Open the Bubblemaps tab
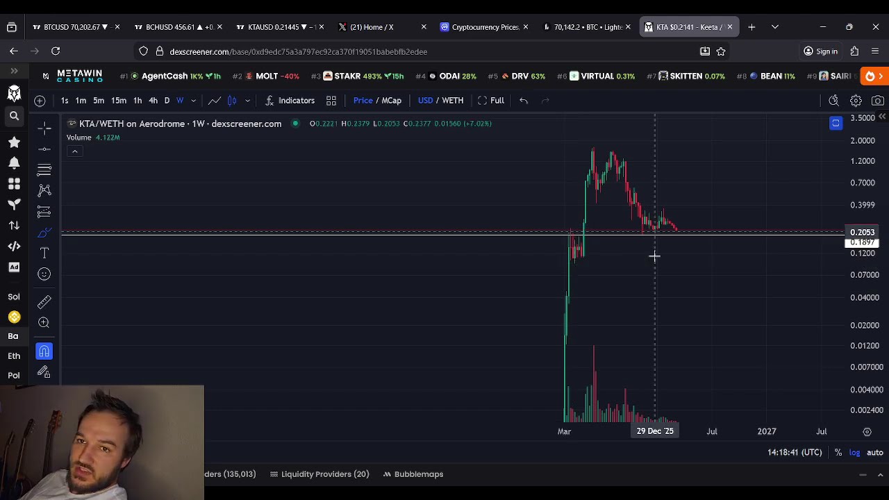Image resolution: width=889 pixels, height=500 pixels. [x=413, y=474]
